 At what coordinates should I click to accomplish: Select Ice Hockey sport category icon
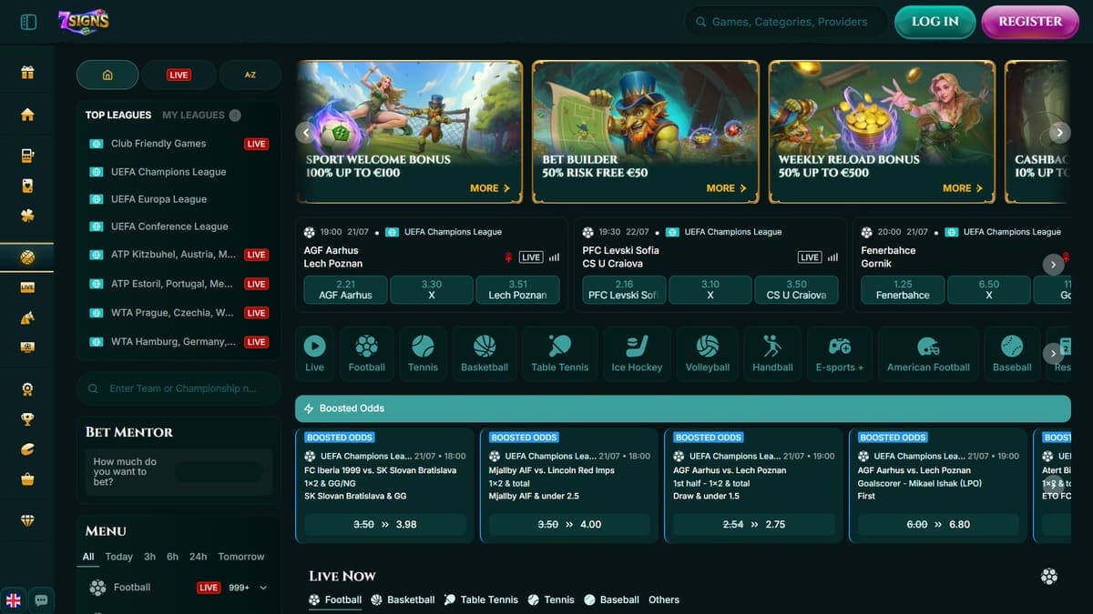point(637,354)
